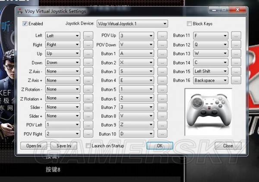Click the gamepad controller image

pos(208,112)
